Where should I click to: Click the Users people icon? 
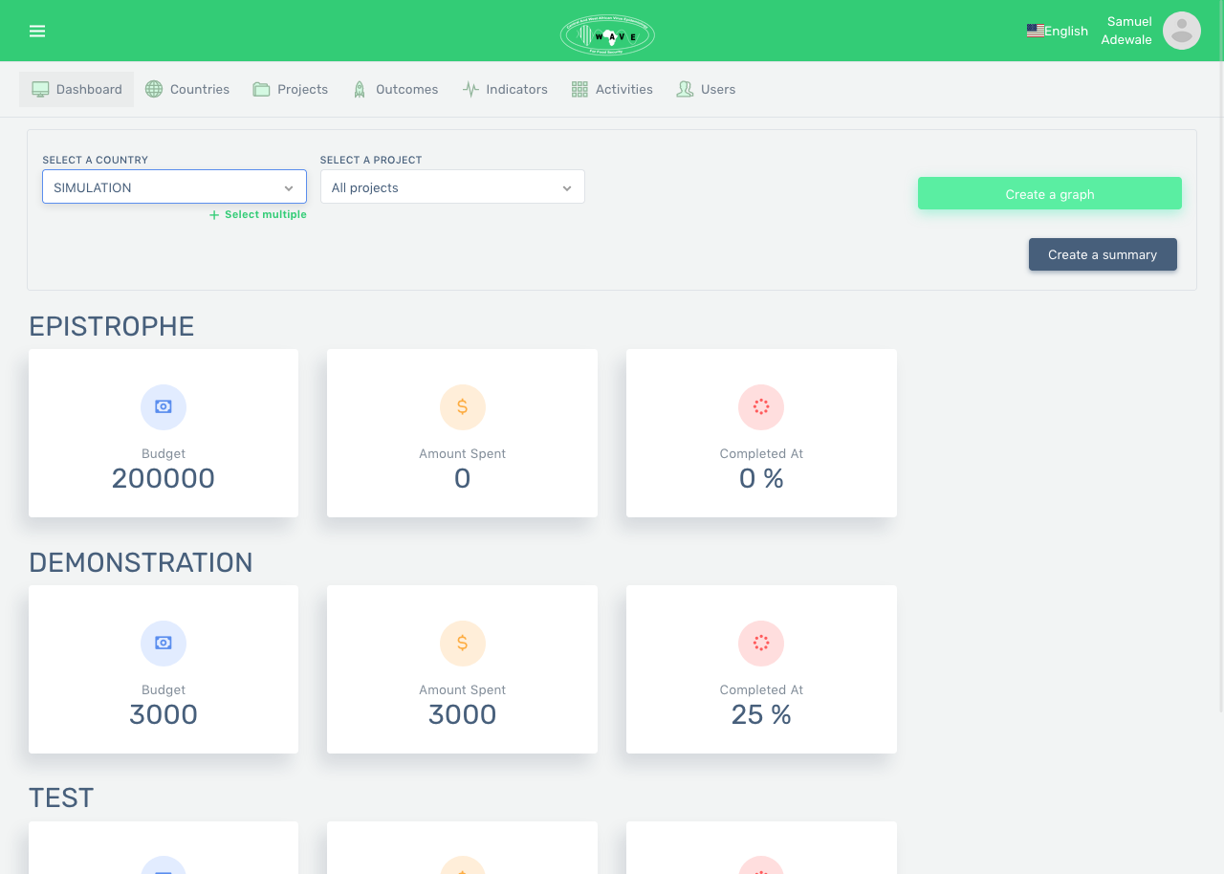685,88
